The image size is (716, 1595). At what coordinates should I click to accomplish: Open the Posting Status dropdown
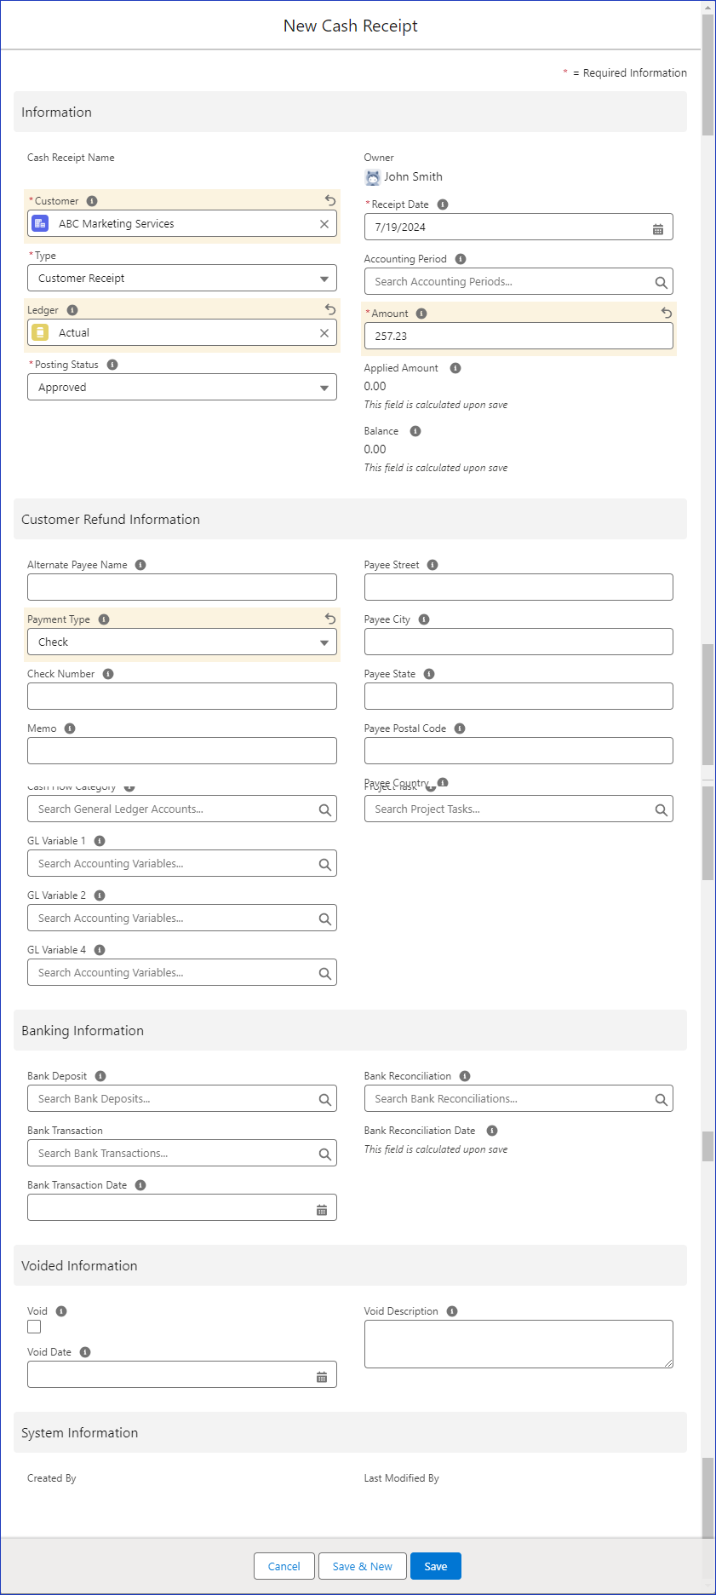pyautogui.click(x=182, y=388)
